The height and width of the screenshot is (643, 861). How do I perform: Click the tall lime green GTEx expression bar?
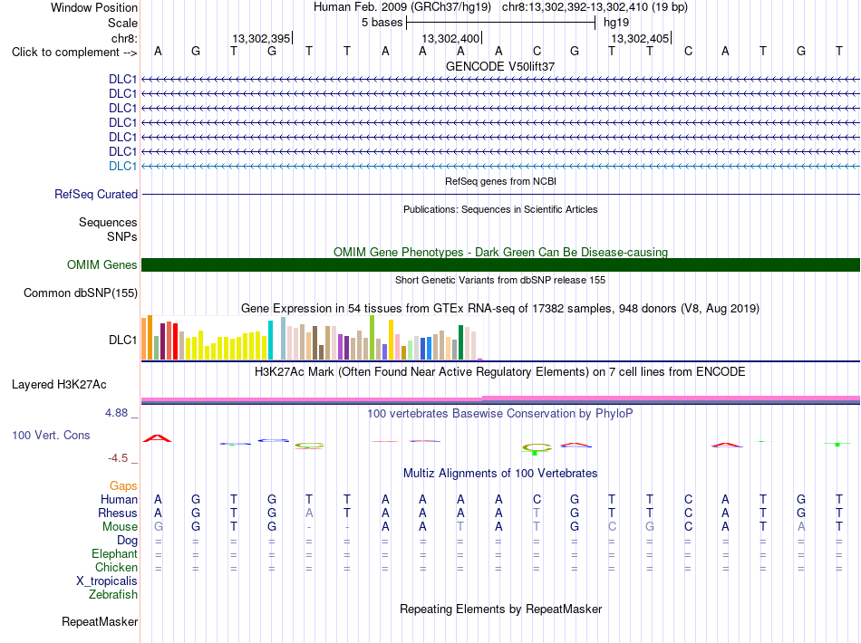(x=372, y=338)
